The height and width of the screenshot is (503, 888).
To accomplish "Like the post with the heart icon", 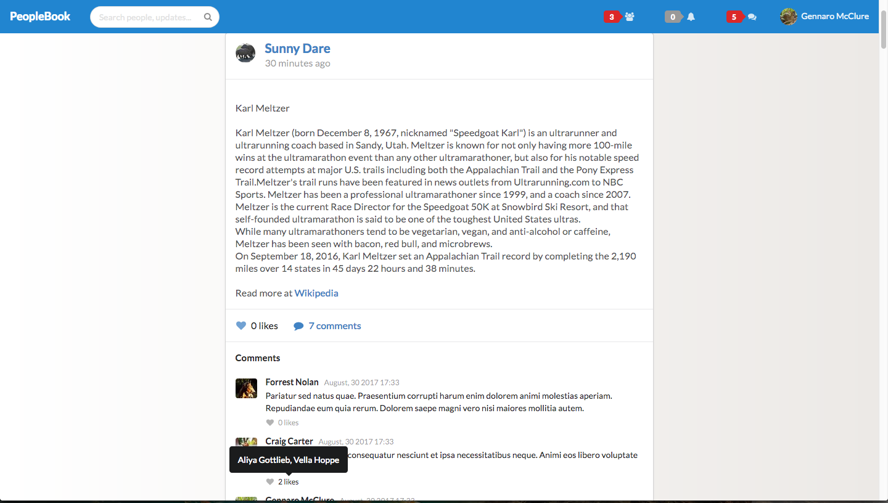I will pos(241,326).
